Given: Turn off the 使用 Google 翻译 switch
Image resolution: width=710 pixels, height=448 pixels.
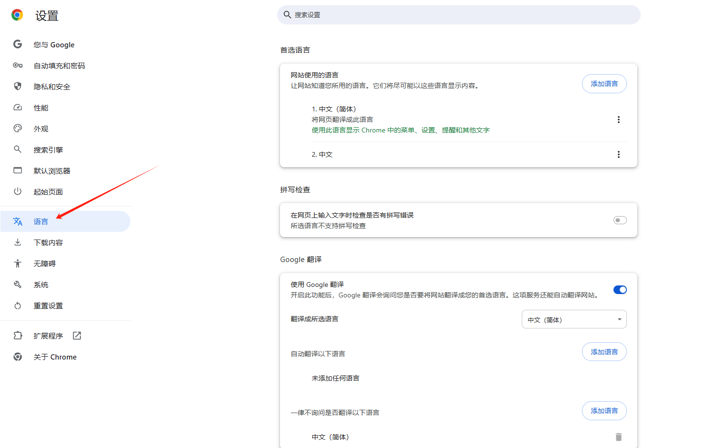Looking at the screenshot, I should [620, 290].
